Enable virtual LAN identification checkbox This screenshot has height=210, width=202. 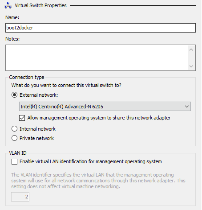[x=14, y=161]
